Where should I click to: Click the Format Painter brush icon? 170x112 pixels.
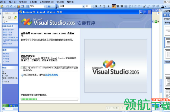coord(6,6)
